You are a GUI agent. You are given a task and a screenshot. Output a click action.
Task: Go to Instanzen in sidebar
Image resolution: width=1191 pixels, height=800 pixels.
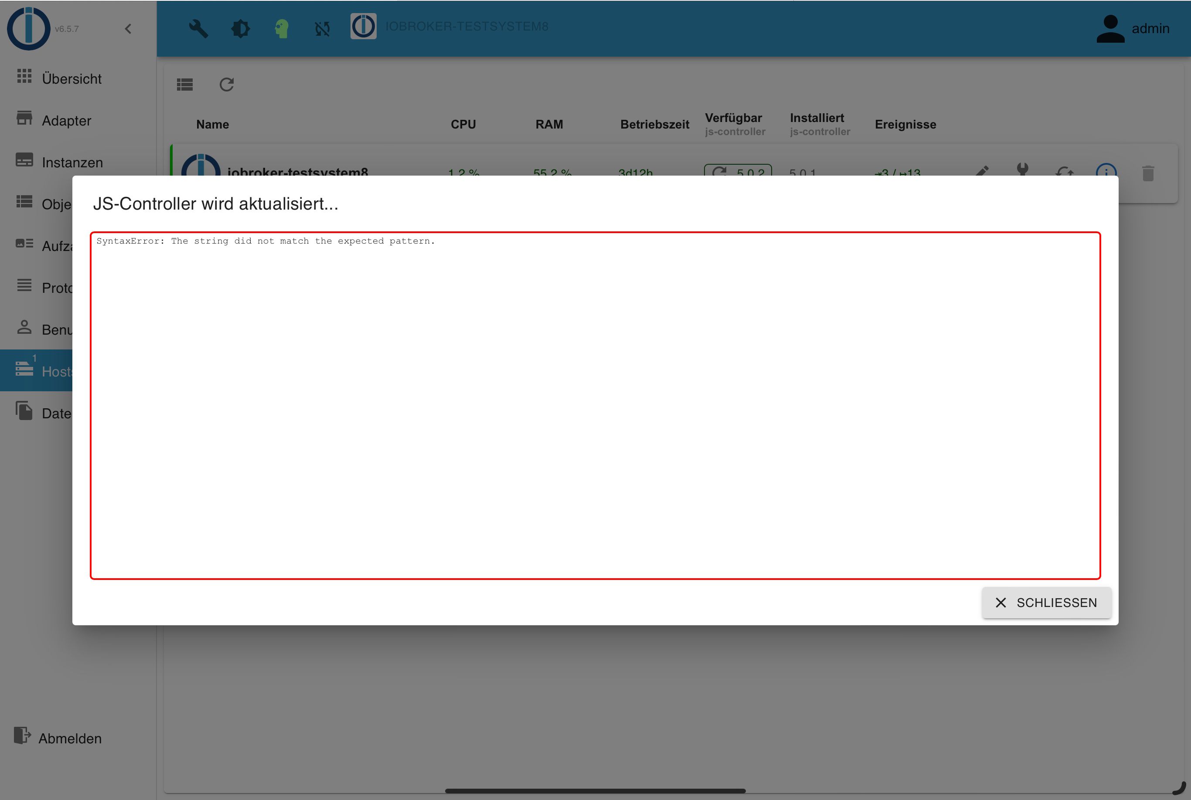pyautogui.click(x=72, y=162)
